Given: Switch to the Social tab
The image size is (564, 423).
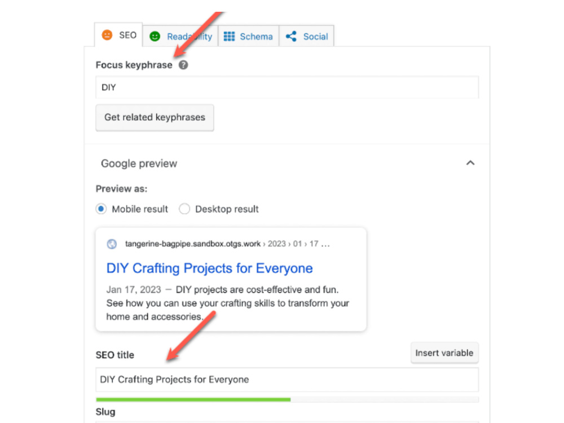Looking at the screenshot, I should (306, 36).
